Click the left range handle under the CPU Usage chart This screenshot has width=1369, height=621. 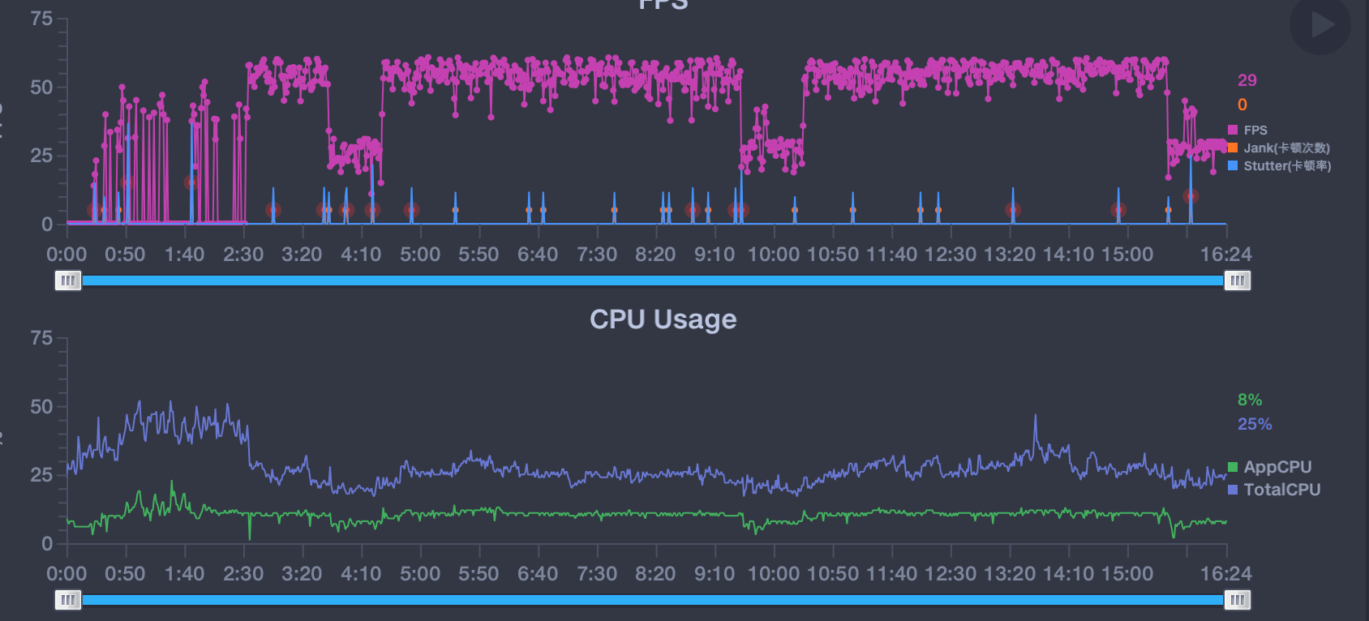[68, 600]
